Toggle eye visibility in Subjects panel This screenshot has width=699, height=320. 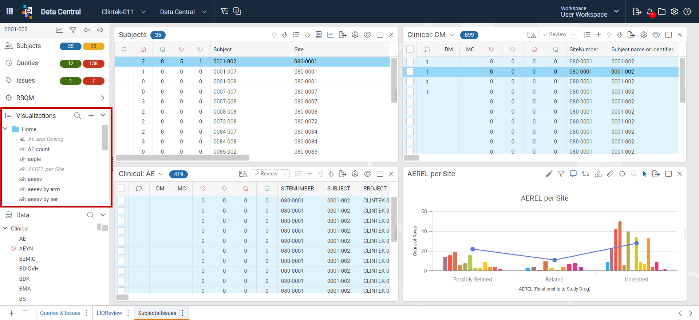[368, 35]
